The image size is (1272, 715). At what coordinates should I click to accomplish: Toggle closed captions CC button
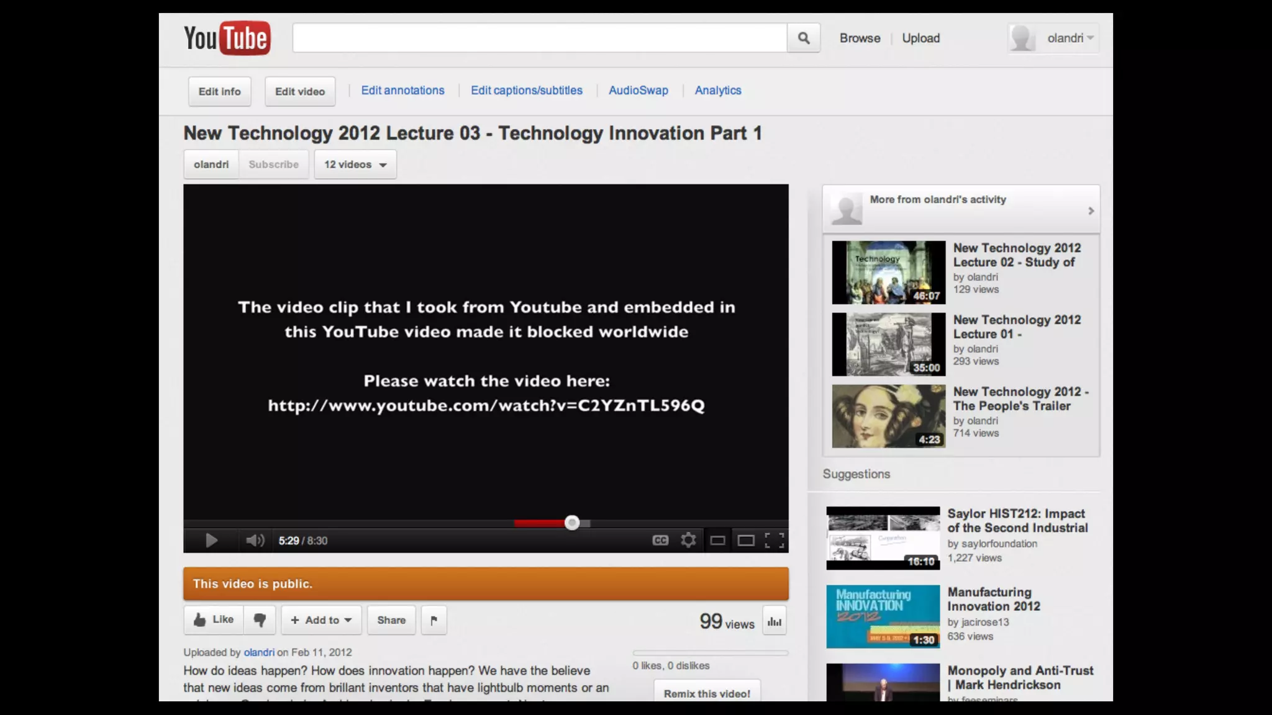(660, 541)
